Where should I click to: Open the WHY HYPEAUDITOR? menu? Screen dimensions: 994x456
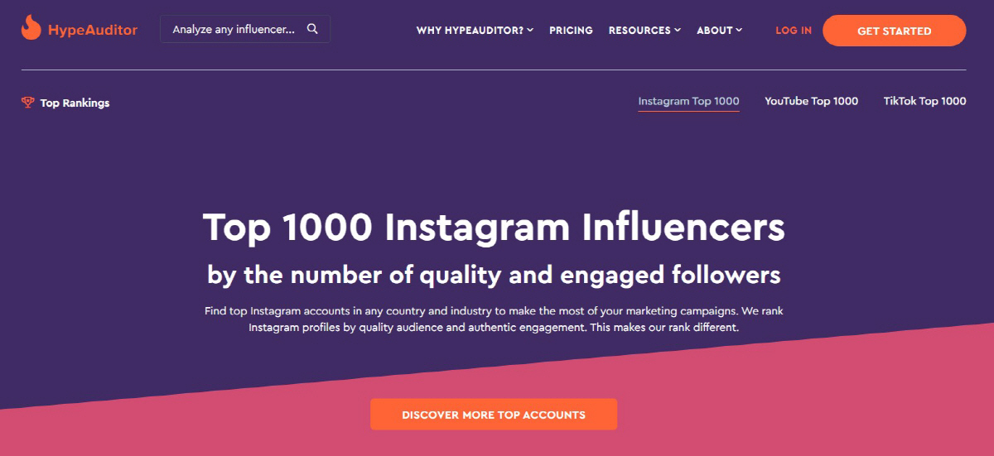(x=470, y=31)
